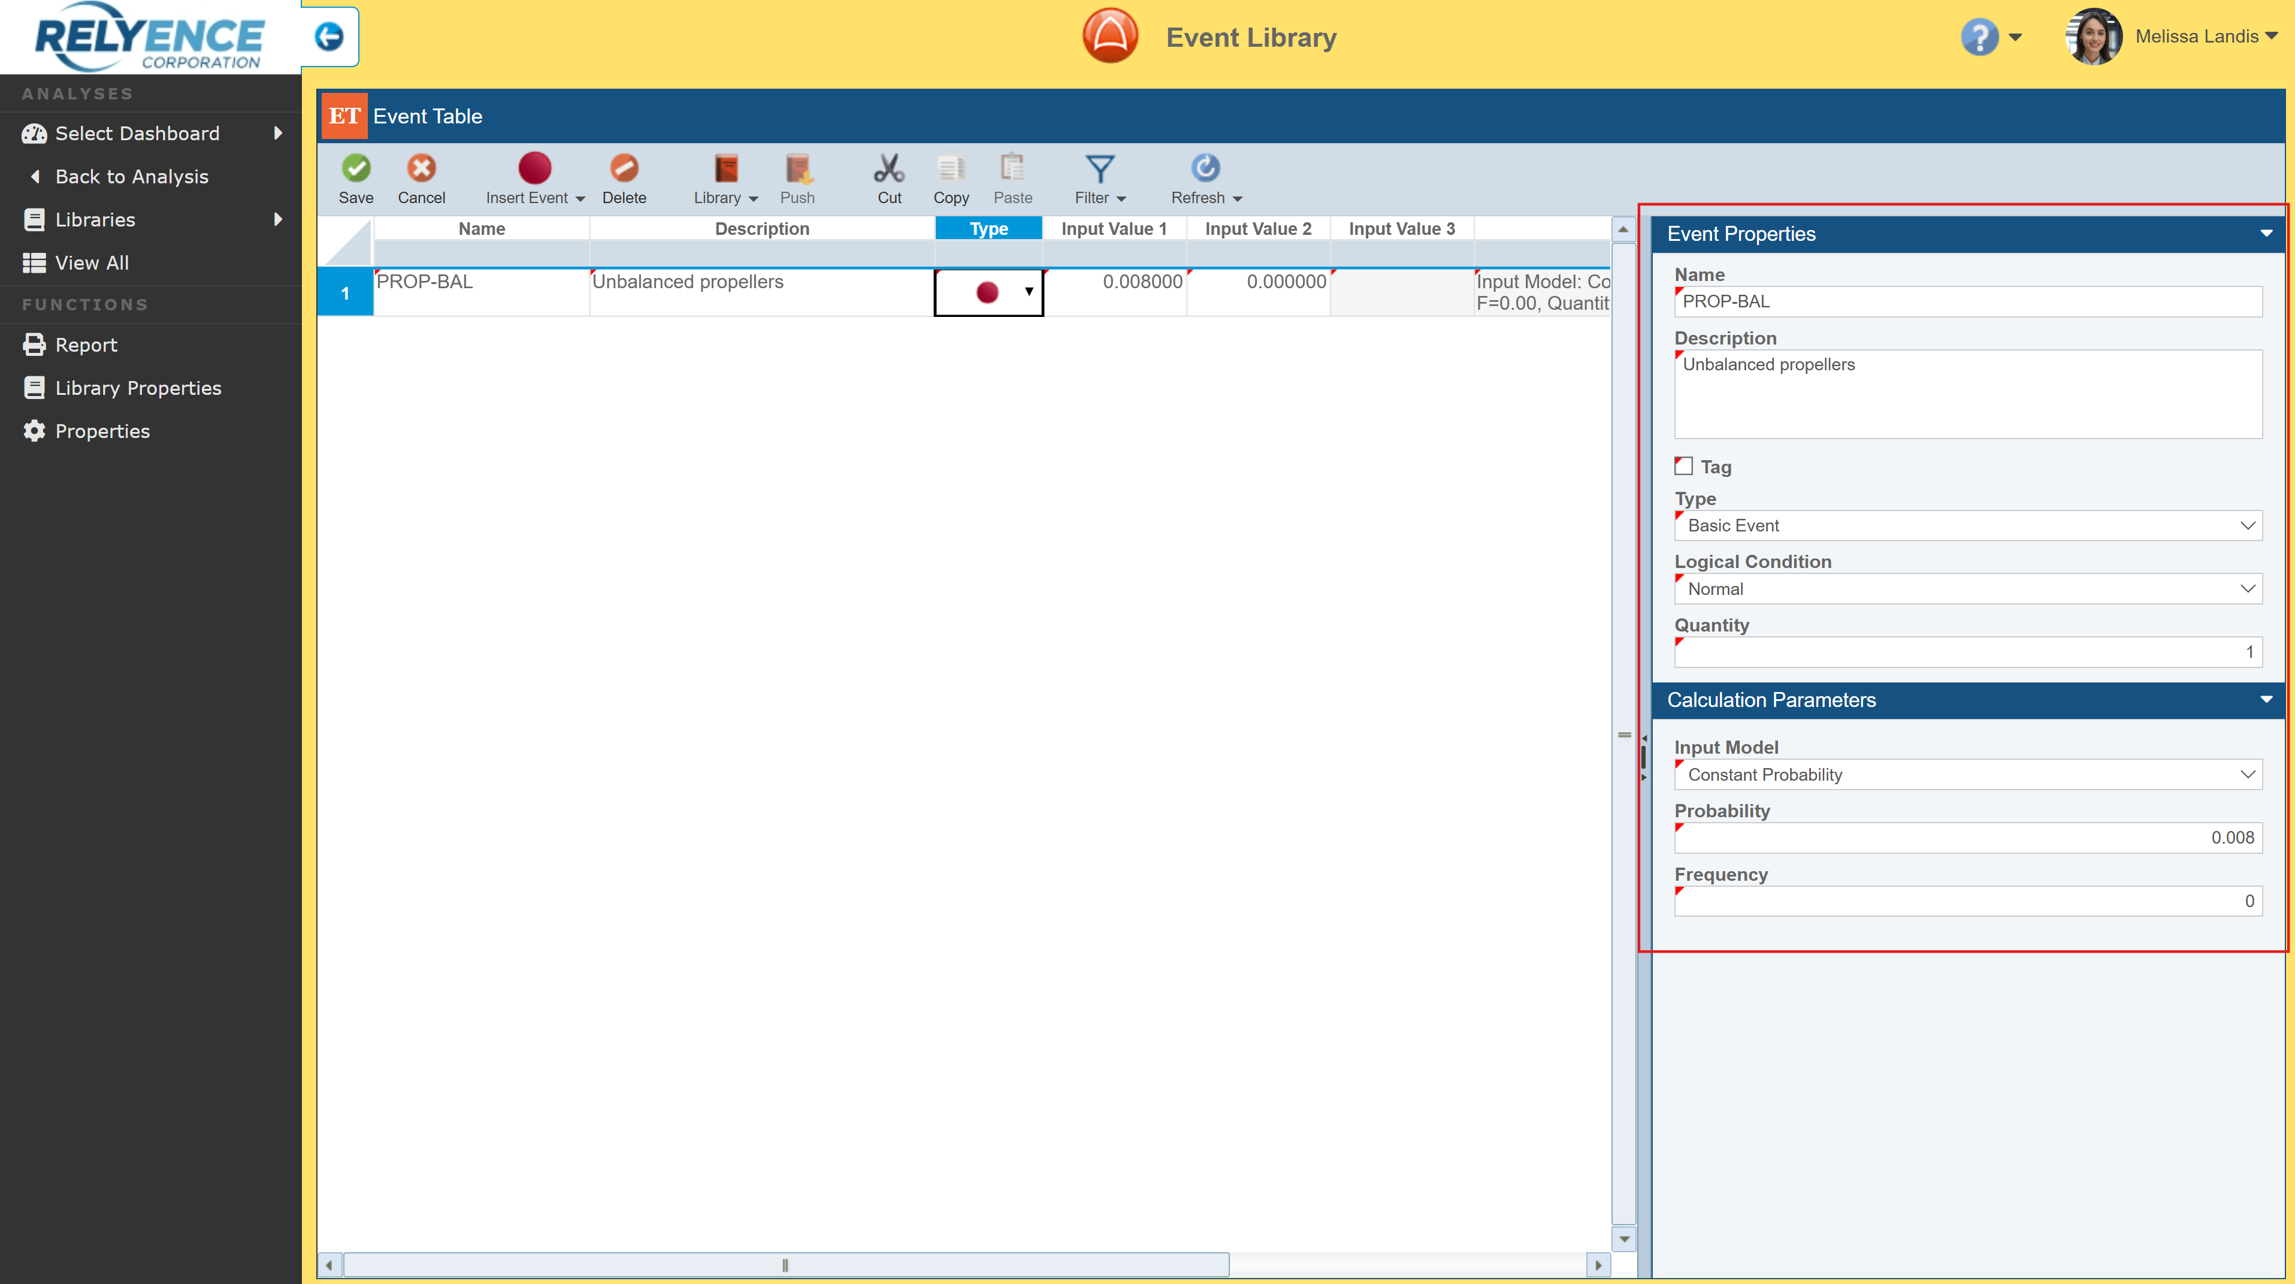Image resolution: width=2295 pixels, height=1284 pixels.
Task: Click the Cut scissors icon
Action: 889,168
